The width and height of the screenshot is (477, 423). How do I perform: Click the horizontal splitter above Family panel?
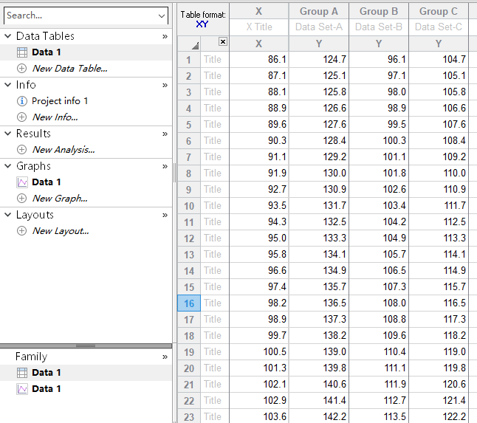pyautogui.click(x=86, y=346)
